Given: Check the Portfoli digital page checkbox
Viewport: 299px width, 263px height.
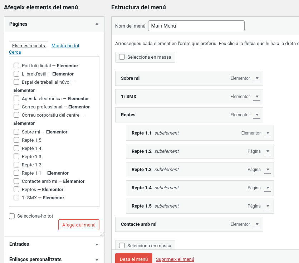Looking at the screenshot, I should pos(16,65).
